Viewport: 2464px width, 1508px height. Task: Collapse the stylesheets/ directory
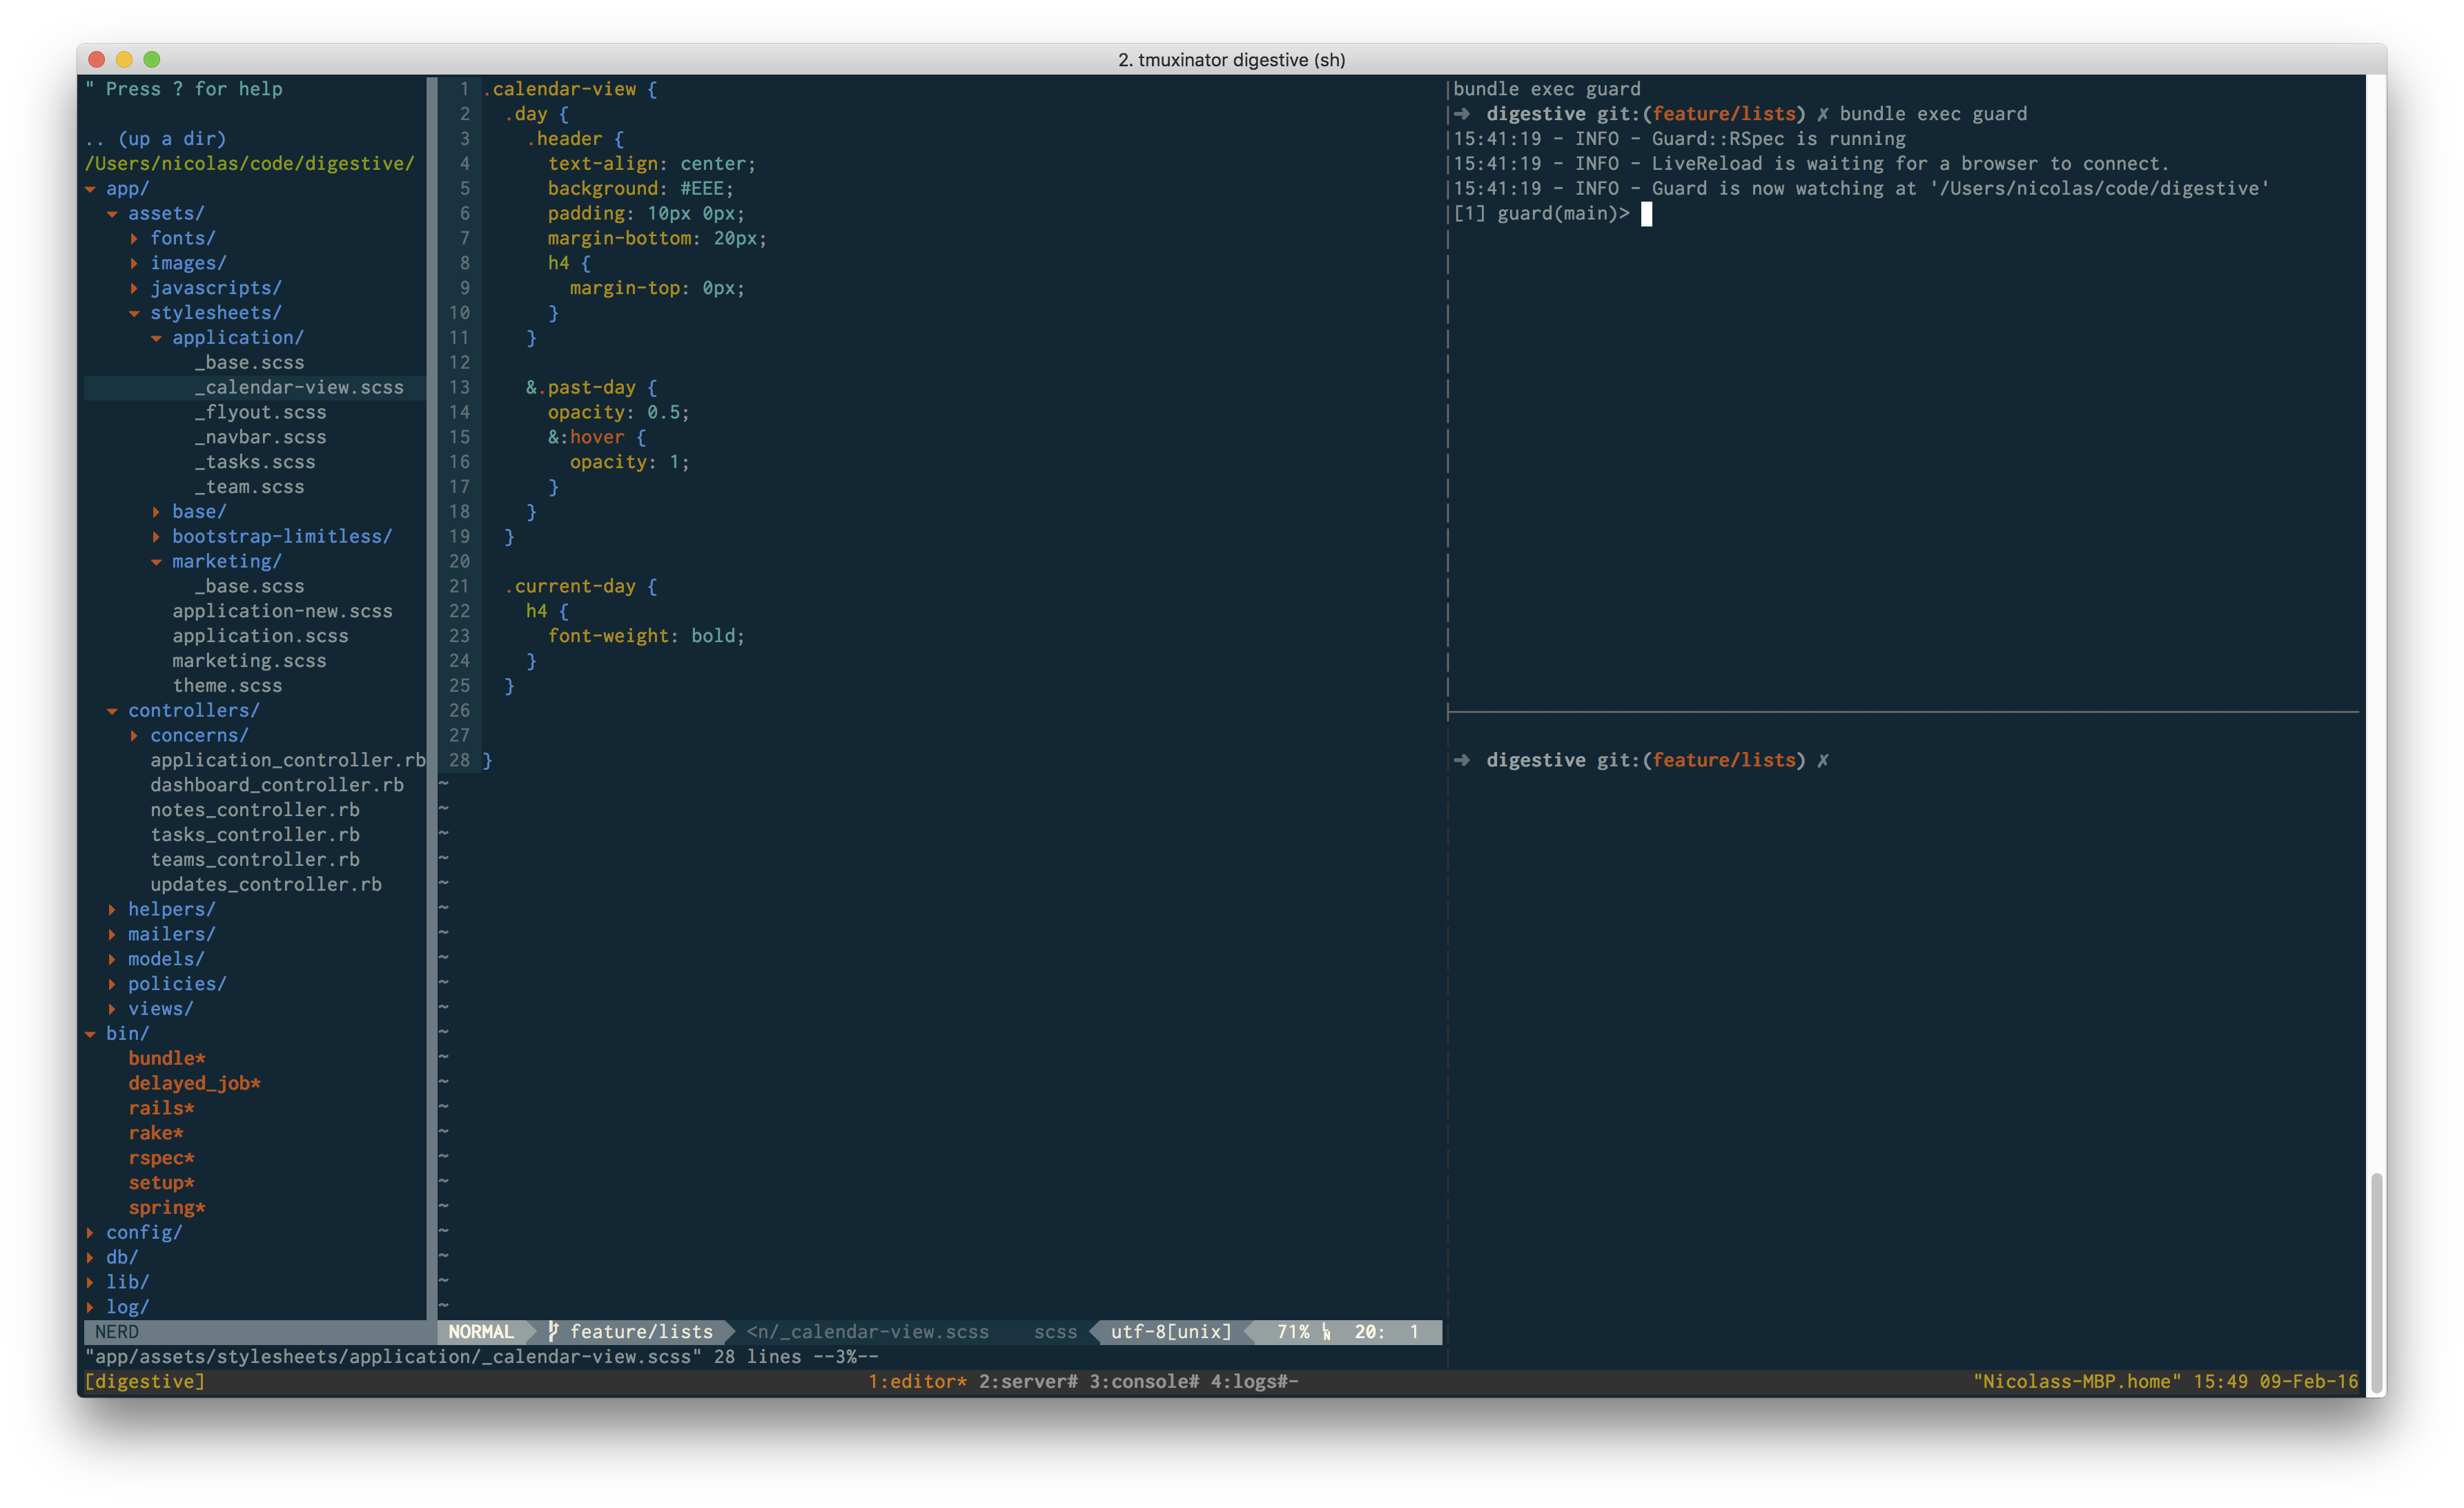(x=135, y=313)
